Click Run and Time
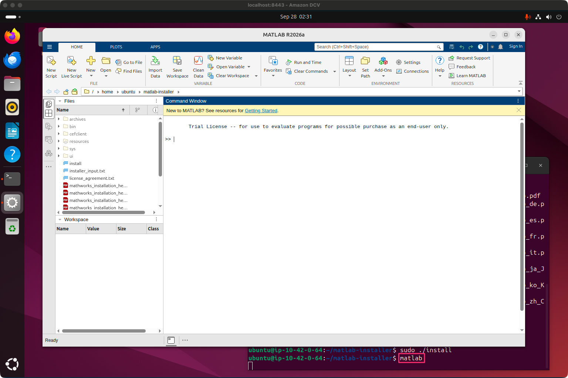The width and height of the screenshot is (568, 378). 304,62
